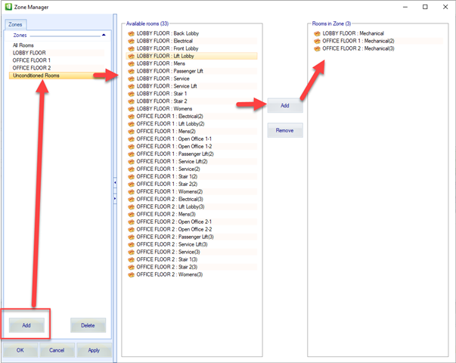Click the Zone Manager app icon in title bar

tap(9, 7)
